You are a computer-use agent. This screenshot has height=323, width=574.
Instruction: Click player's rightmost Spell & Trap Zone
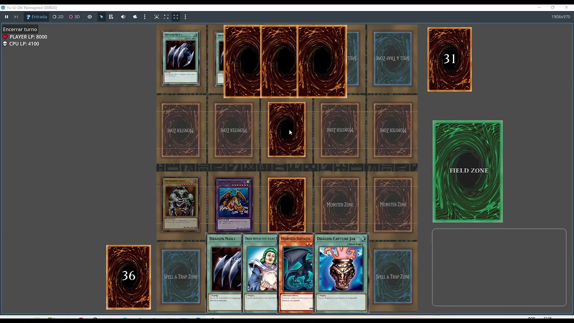coord(393,277)
